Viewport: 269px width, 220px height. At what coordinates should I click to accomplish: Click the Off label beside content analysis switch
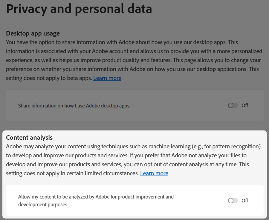pyautogui.click(x=245, y=201)
